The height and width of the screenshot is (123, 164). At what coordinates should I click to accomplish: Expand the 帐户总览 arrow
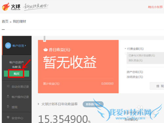25,46
